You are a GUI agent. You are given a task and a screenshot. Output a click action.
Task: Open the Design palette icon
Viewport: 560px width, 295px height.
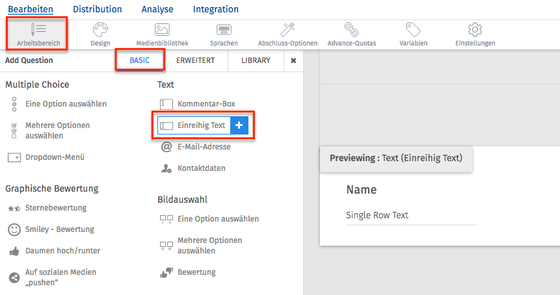[100, 30]
